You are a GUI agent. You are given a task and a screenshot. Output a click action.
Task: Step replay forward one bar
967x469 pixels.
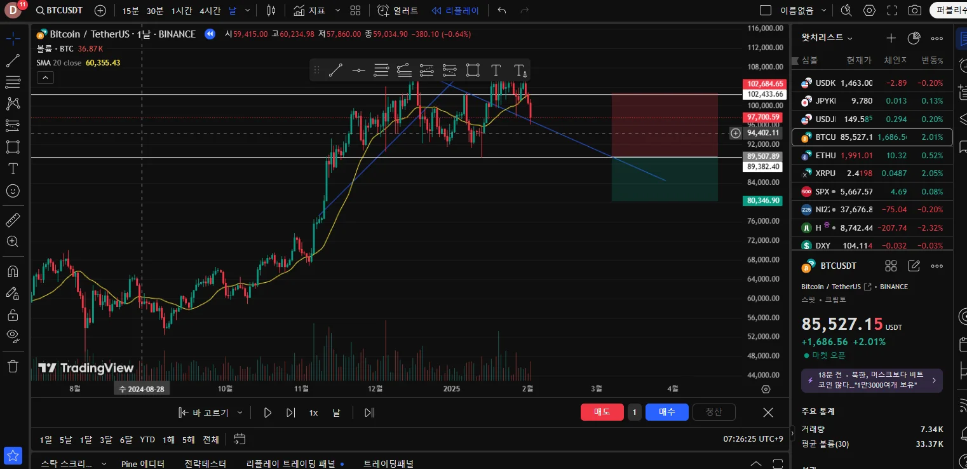[290, 412]
